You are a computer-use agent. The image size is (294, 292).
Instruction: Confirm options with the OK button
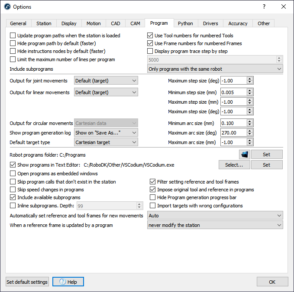point(272,282)
